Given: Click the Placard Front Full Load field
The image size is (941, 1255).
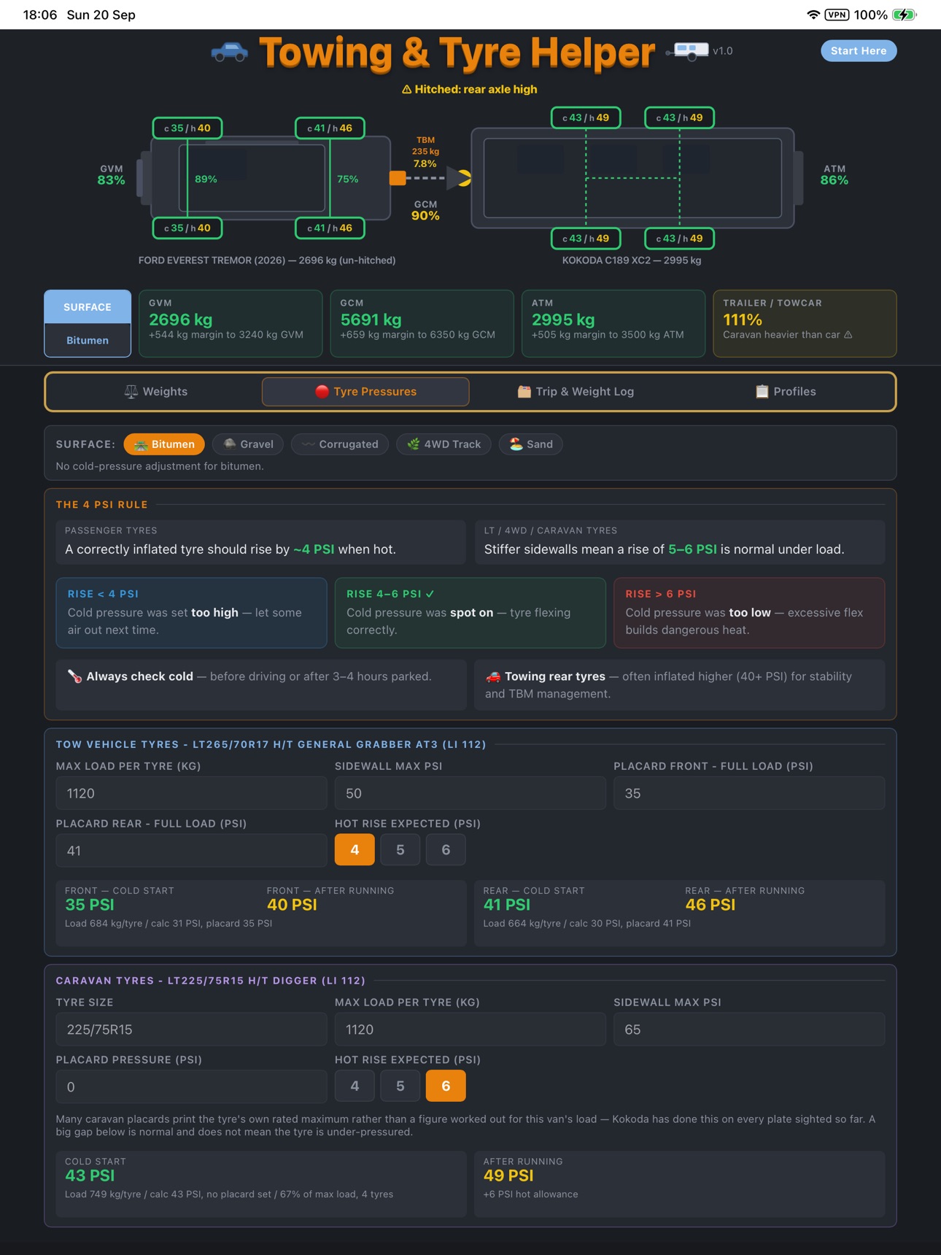Looking at the screenshot, I should click(749, 793).
